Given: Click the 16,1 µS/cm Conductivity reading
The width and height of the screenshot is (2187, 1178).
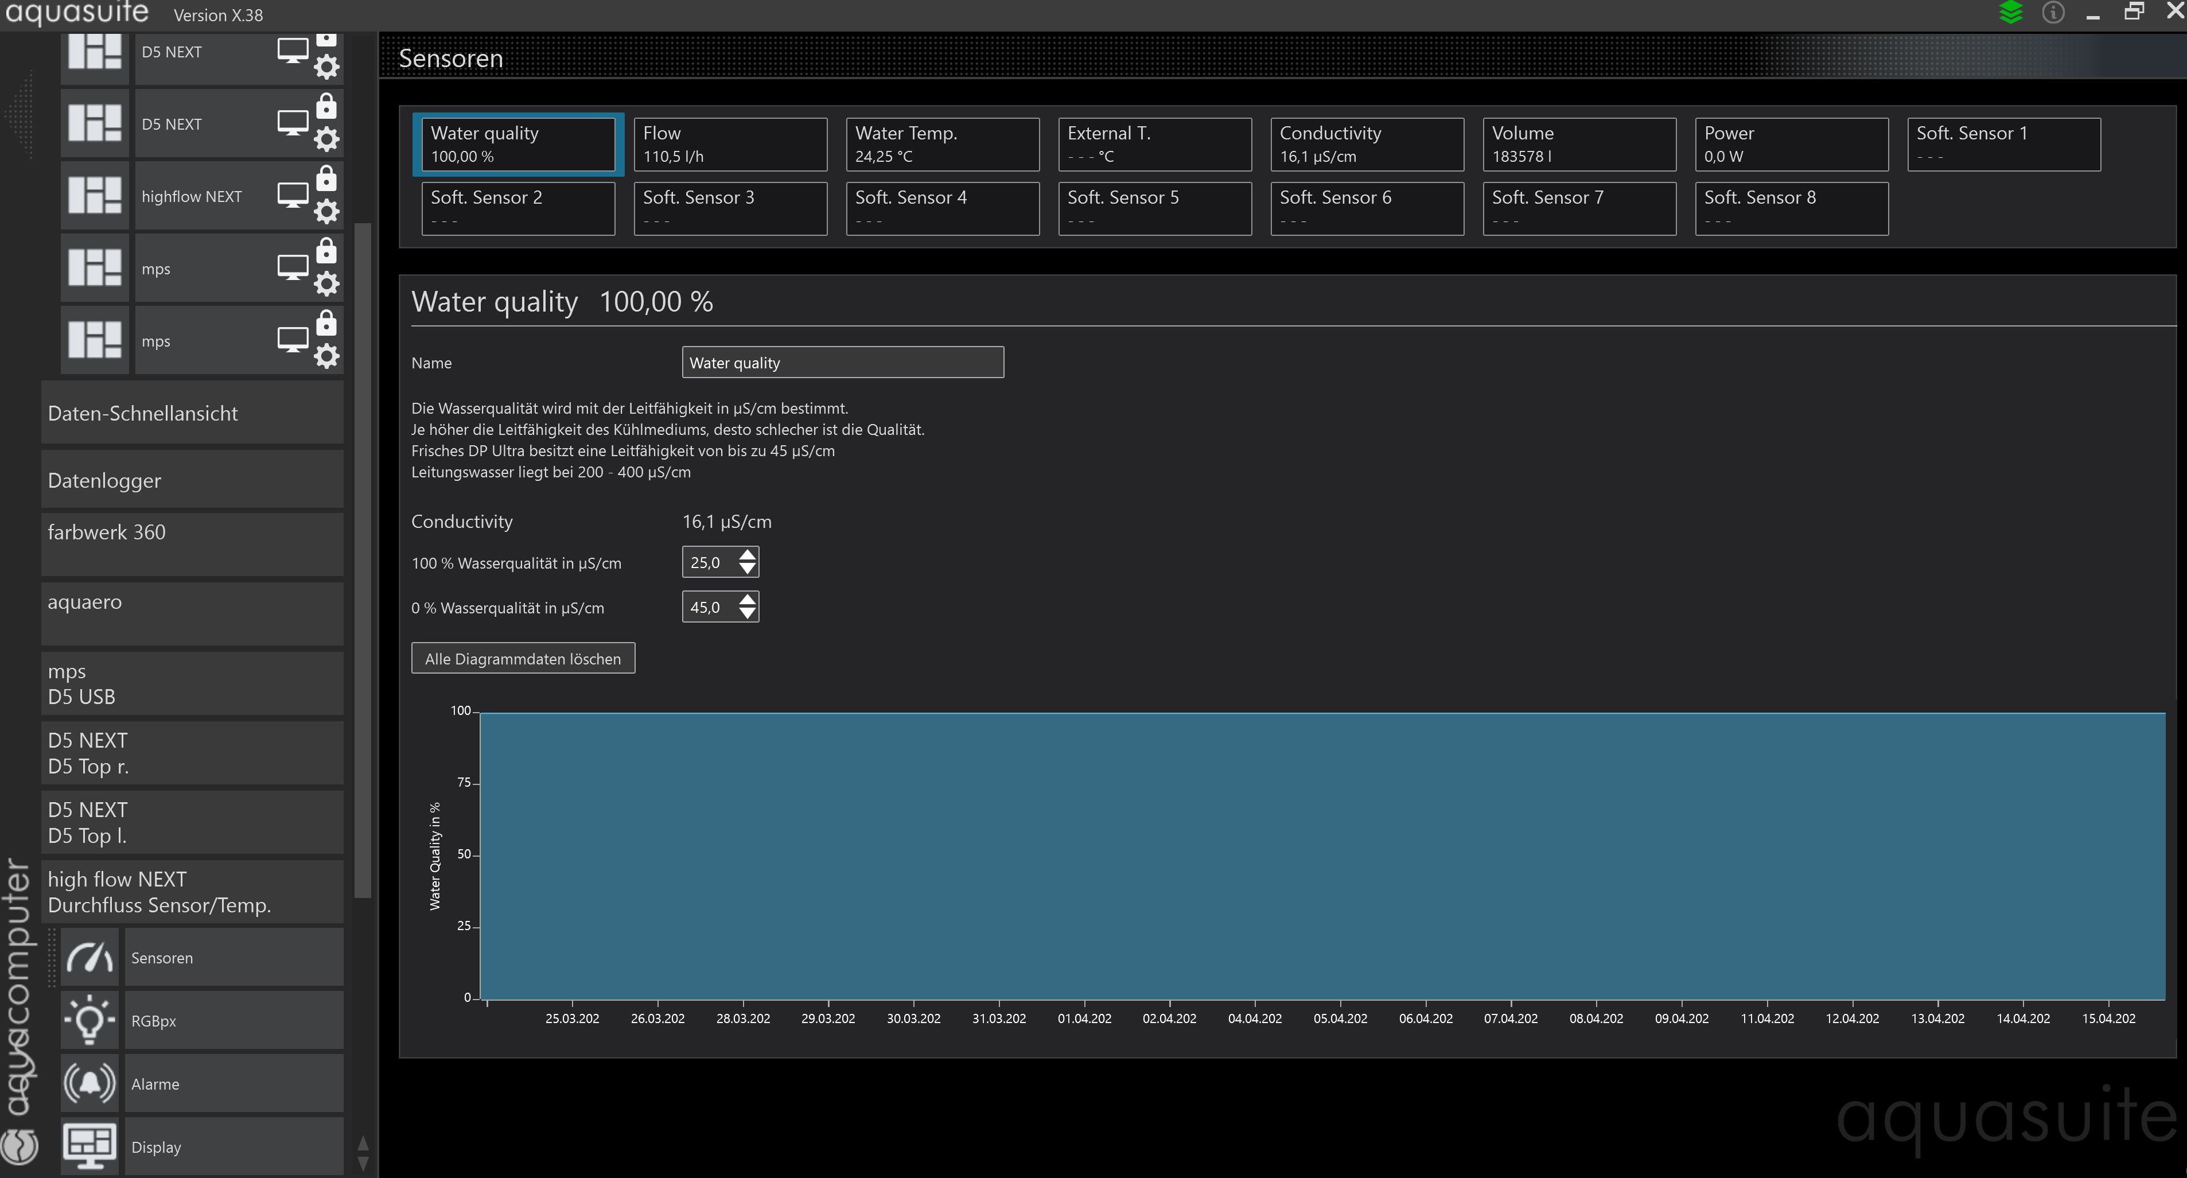Looking at the screenshot, I should click(727, 522).
